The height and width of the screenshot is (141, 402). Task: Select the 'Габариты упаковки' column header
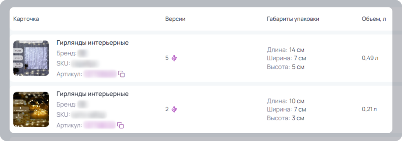click(x=293, y=19)
